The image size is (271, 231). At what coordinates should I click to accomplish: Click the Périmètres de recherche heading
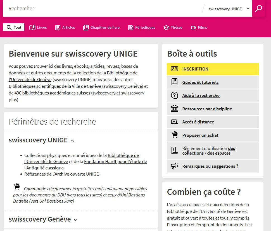click(52, 122)
